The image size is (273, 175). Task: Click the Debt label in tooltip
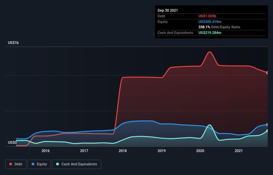click(161, 16)
